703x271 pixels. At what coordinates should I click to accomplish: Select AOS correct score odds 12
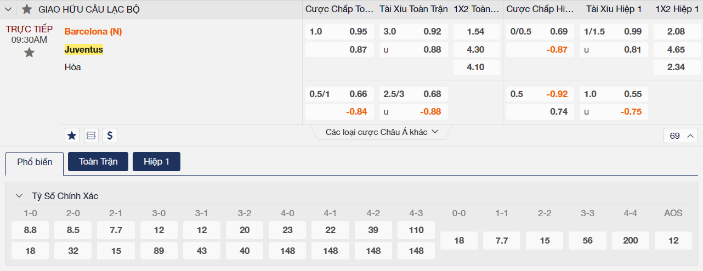pos(673,240)
